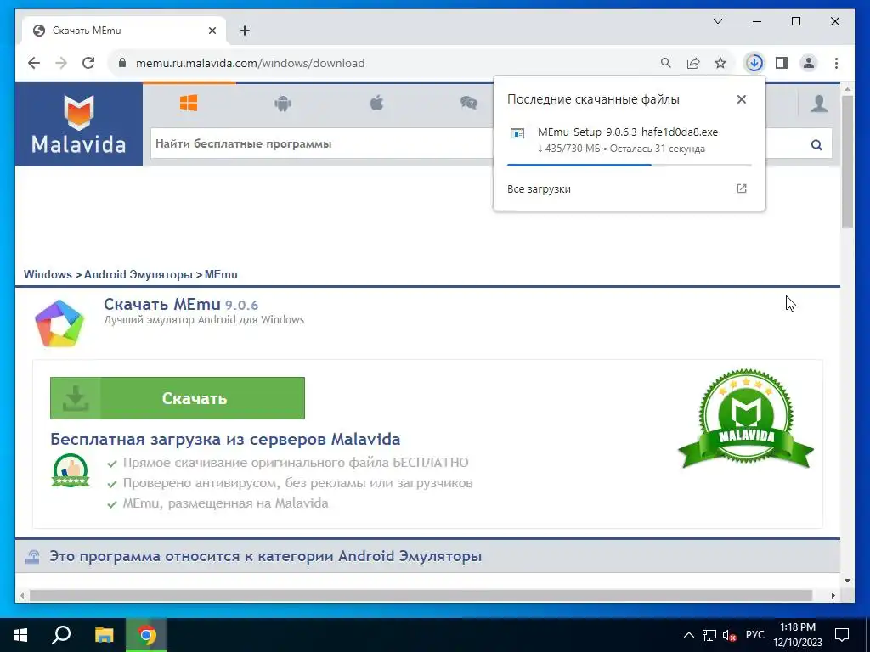Viewport: 870px width, 652px height.
Task: Click the vertical scrollbar thumb
Action: point(847,161)
